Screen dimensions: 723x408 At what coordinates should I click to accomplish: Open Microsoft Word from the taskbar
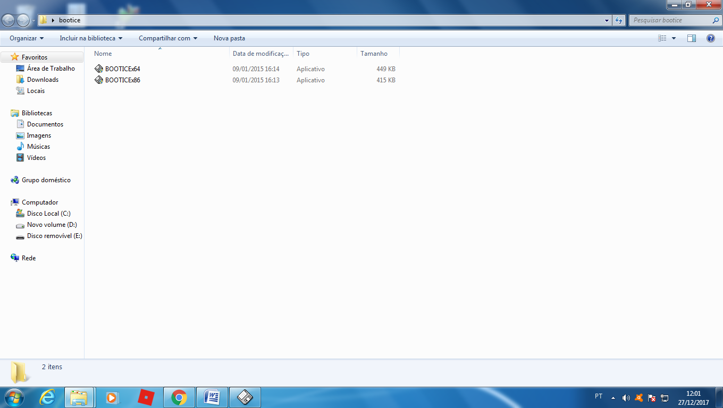pyautogui.click(x=212, y=397)
